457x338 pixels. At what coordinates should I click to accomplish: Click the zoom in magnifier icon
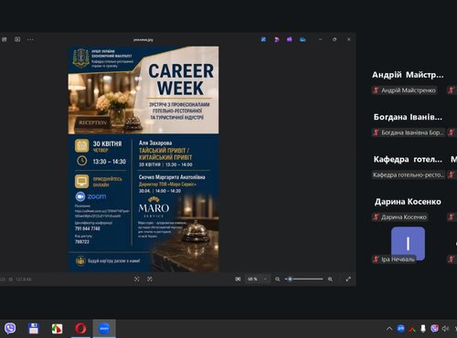point(330,279)
